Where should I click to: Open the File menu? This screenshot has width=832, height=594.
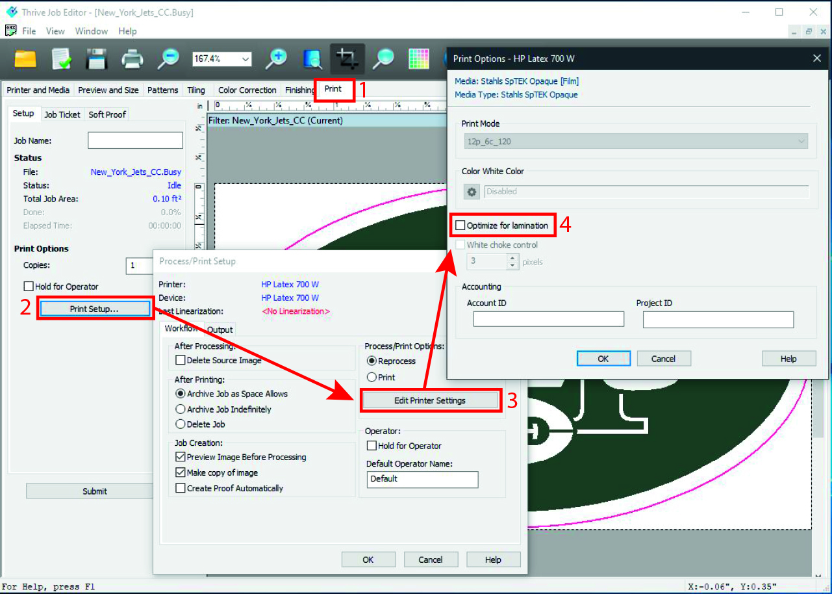29,31
